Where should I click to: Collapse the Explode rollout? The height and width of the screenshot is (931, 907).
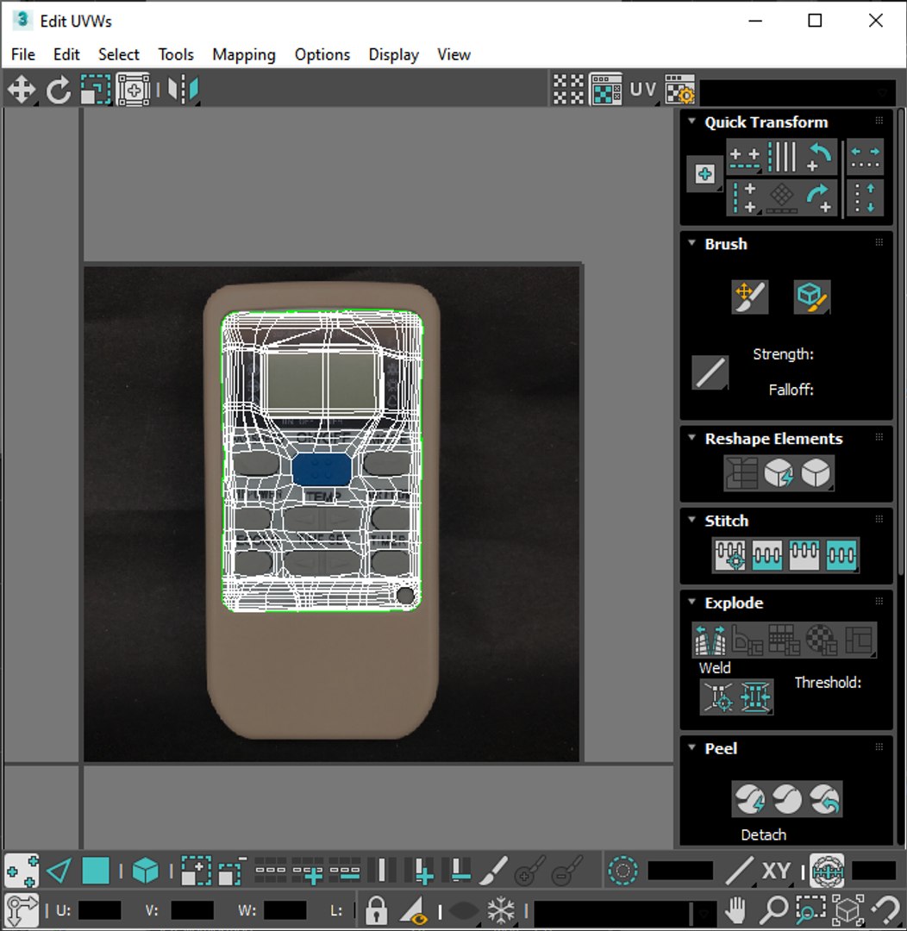point(691,602)
